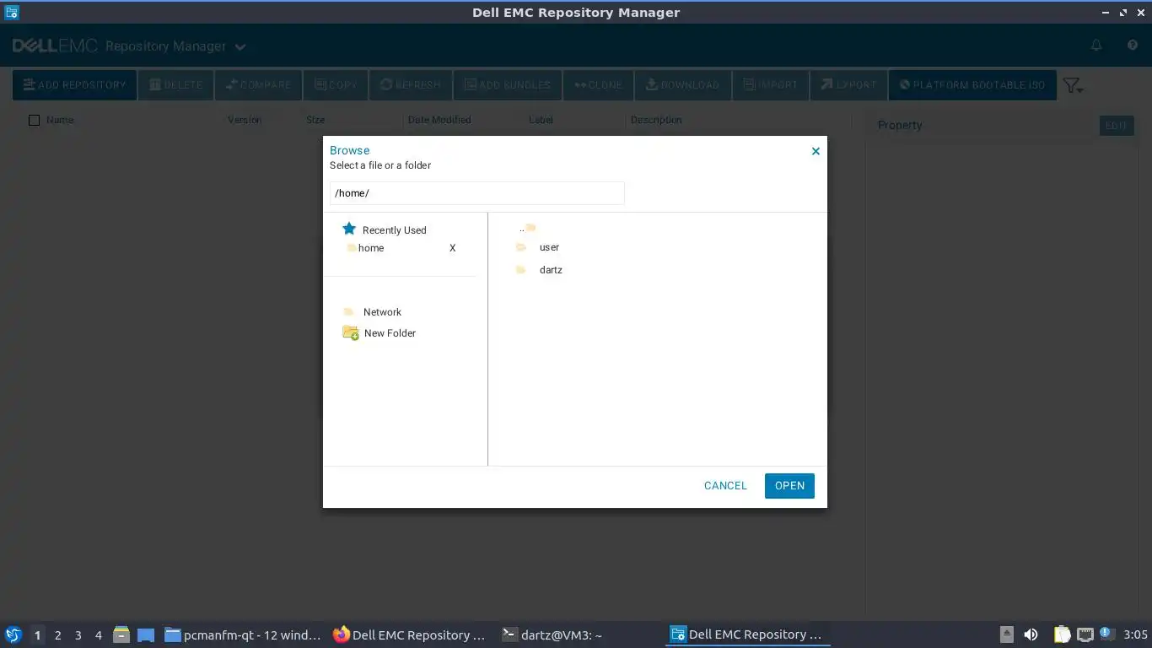1152x648 pixels.
Task: Click the Label column header
Action: click(x=541, y=120)
